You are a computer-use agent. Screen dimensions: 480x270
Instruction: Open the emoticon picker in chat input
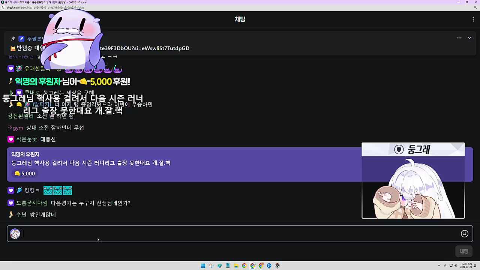(x=465, y=234)
